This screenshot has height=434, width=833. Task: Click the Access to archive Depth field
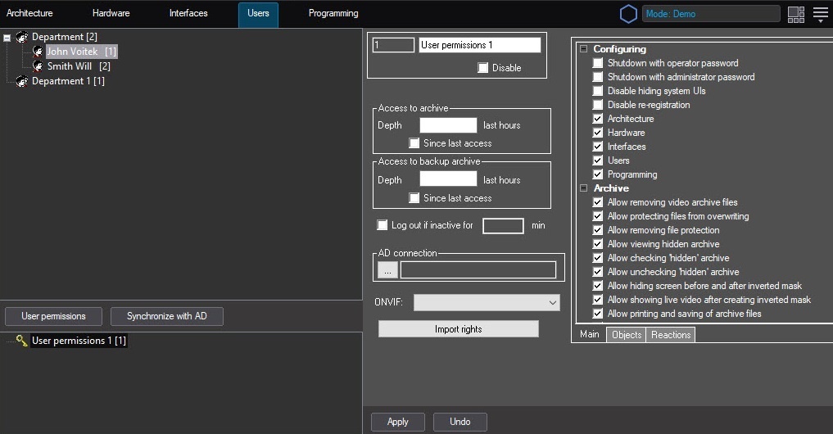pyautogui.click(x=448, y=125)
